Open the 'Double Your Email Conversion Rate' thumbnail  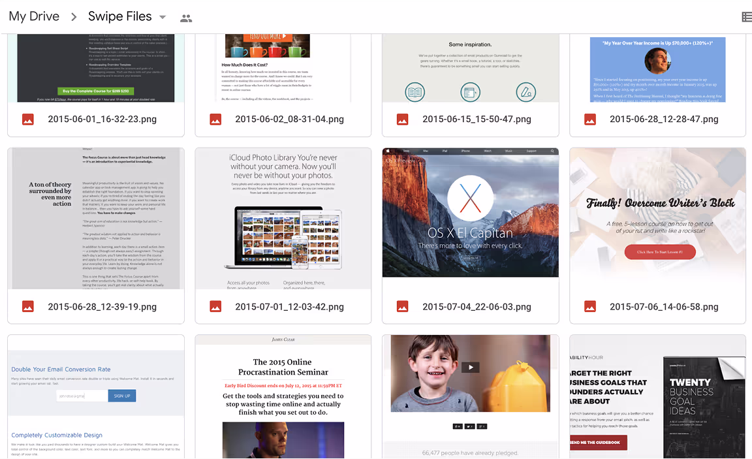(96, 397)
